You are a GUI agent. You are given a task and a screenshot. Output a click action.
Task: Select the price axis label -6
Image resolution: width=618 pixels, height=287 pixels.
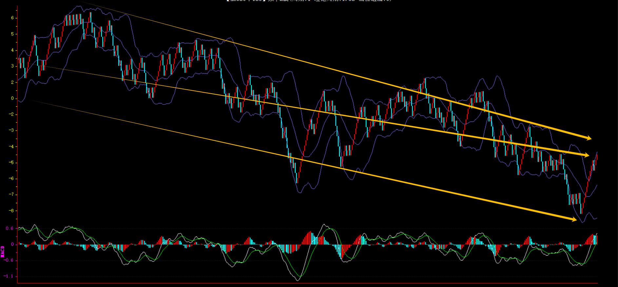coord(11,179)
